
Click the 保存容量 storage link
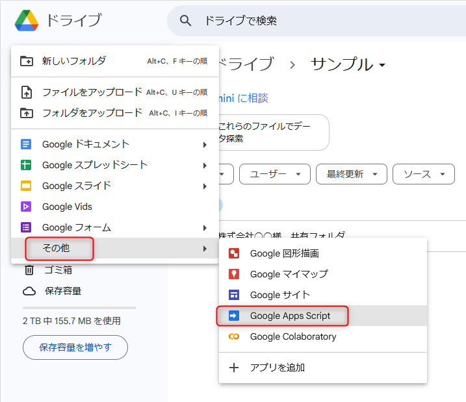[62, 291]
